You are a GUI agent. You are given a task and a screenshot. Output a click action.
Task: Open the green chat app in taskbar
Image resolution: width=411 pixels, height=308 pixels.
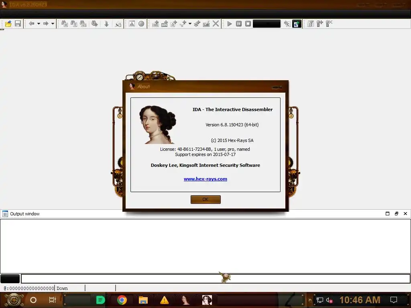pos(100,300)
